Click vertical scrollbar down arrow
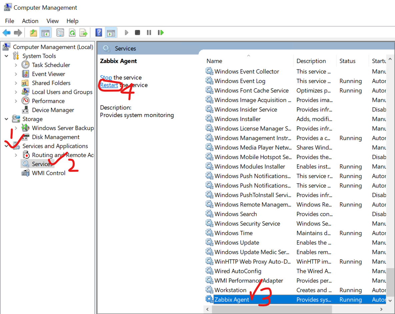395x314 pixels. [390, 301]
